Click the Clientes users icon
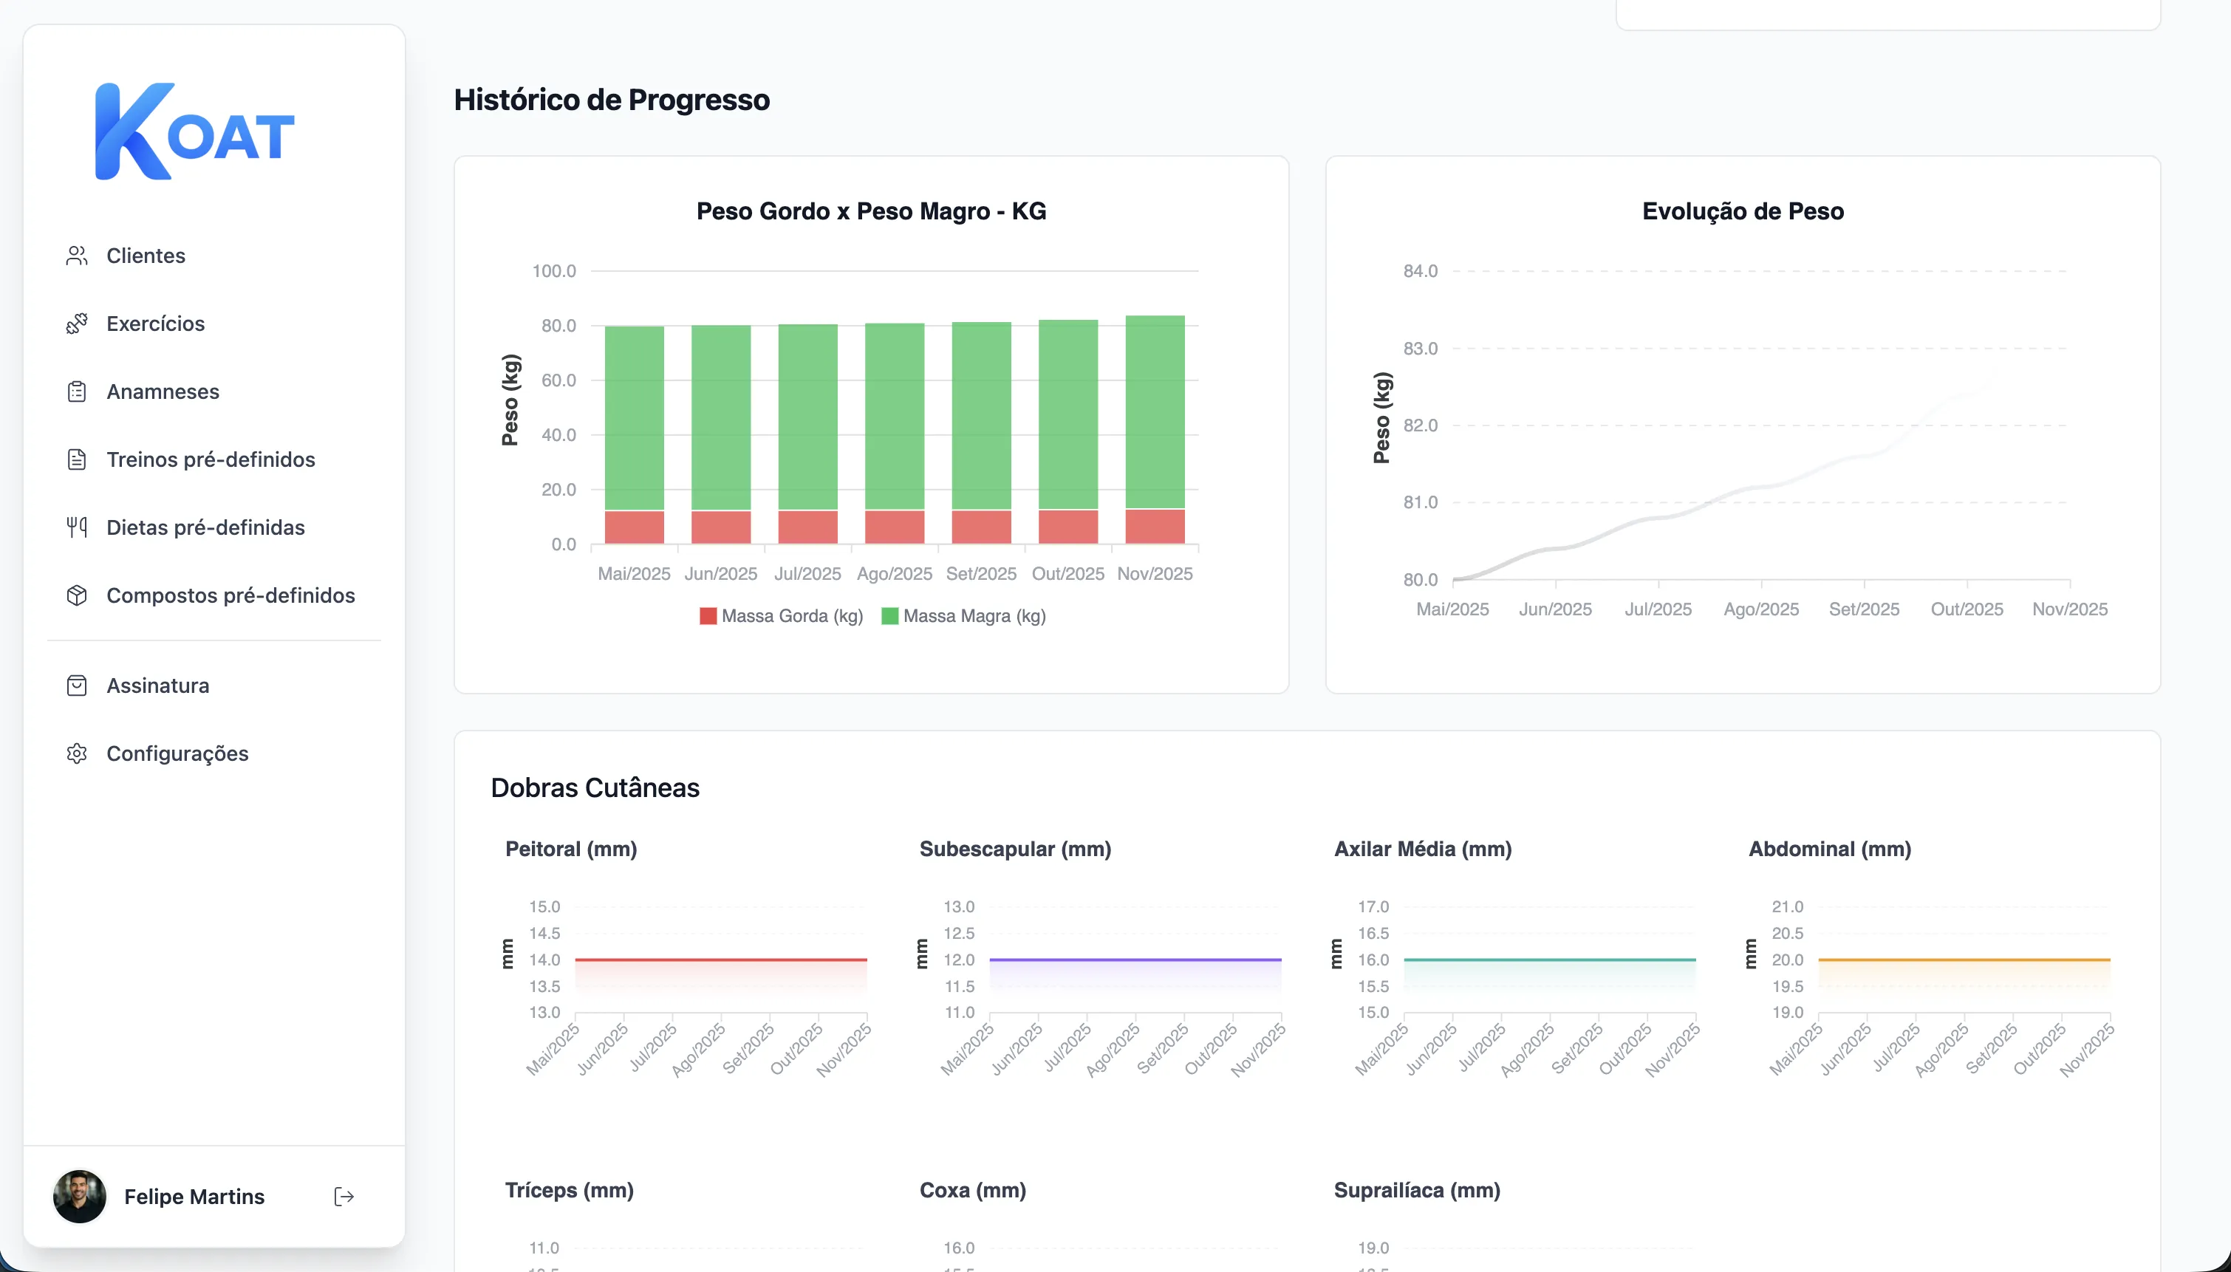Viewport: 2231px width, 1272px height. [77, 255]
